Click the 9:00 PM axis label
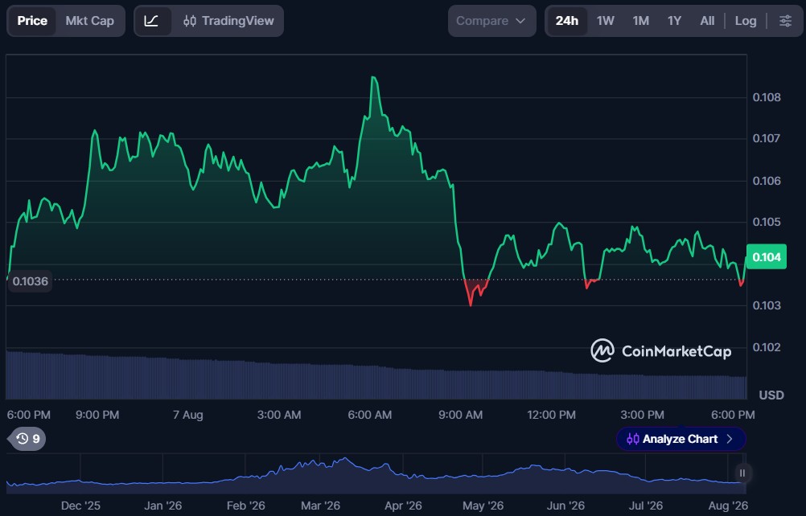Viewport: 806px width, 516px height. click(x=97, y=415)
